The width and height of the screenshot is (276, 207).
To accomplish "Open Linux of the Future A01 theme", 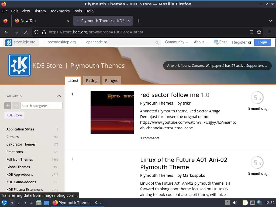I will point(184,163).
